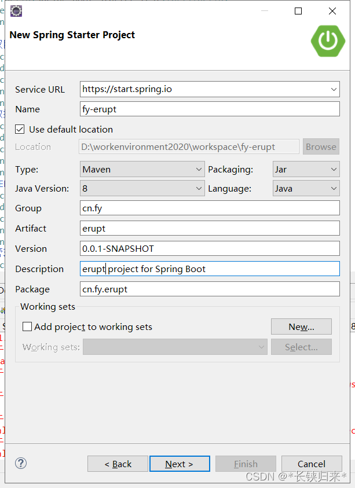The height and width of the screenshot is (488, 355).
Task: Open the Type Maven dropdown
Action: click(x=142, y=169)
